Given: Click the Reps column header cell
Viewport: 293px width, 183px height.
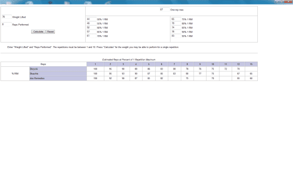Looking at the screenshot, I should click(x=43, y=64).
